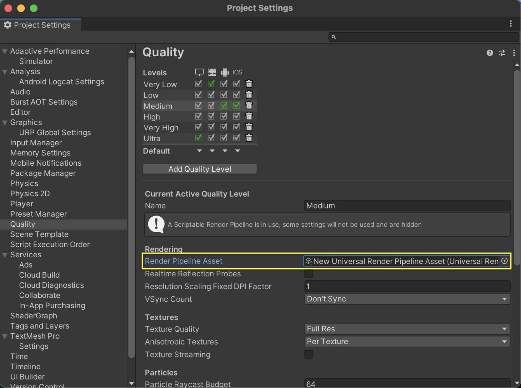
Task: Enable Texture Streaming
Action: 309,354
